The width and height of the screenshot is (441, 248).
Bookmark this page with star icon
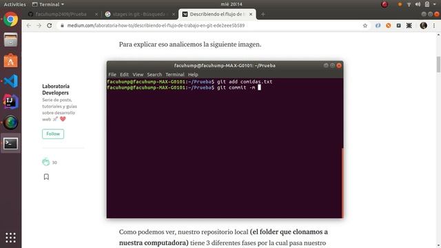(x=365, y=25)
